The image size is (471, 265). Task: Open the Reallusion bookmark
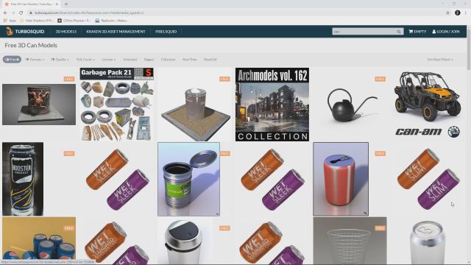click(112, 21)
